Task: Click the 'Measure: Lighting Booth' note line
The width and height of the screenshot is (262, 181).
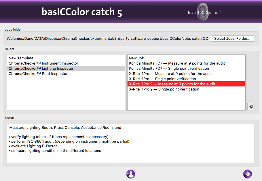Action: pyautogui.click(x=65, y=127)
